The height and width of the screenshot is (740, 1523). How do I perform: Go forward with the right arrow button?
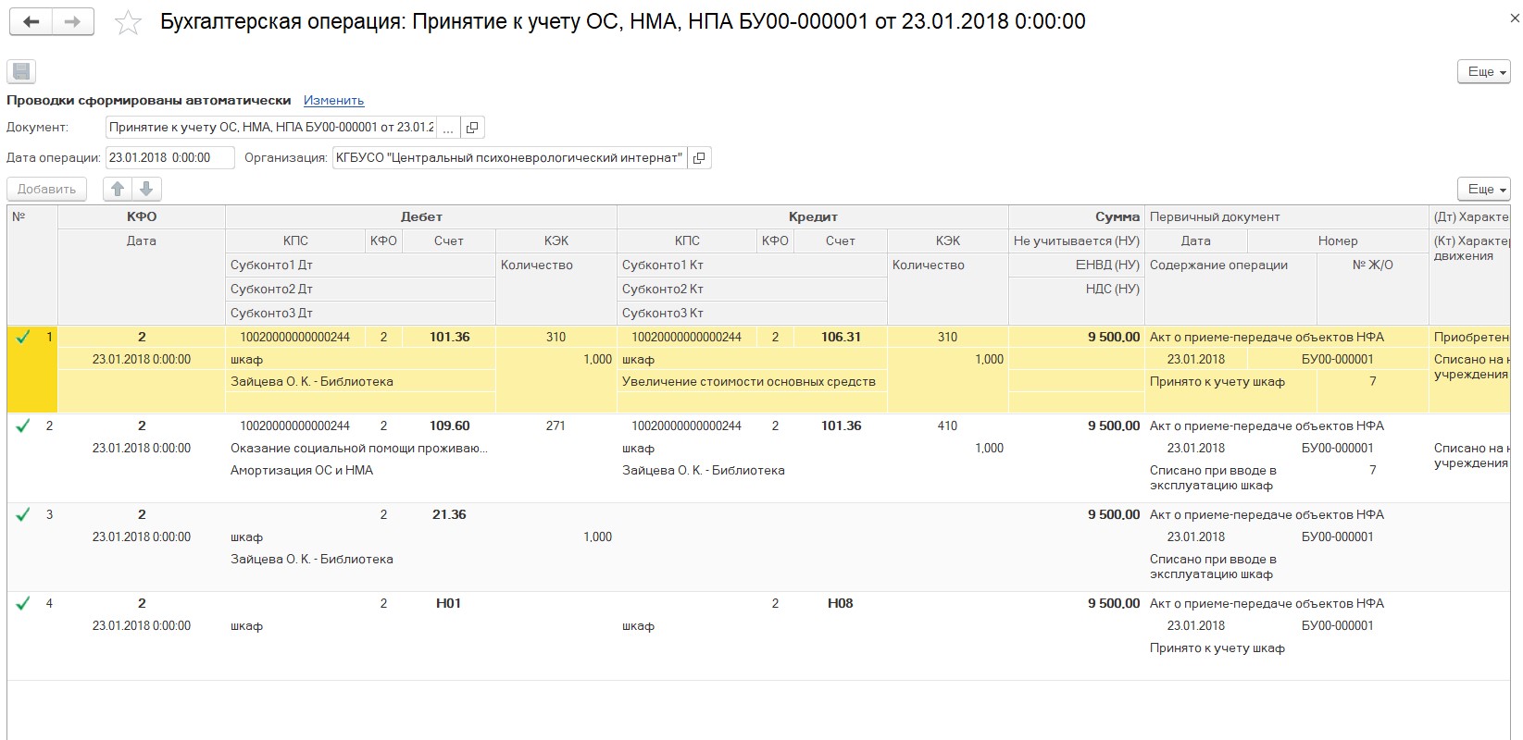tap(73, 22)
